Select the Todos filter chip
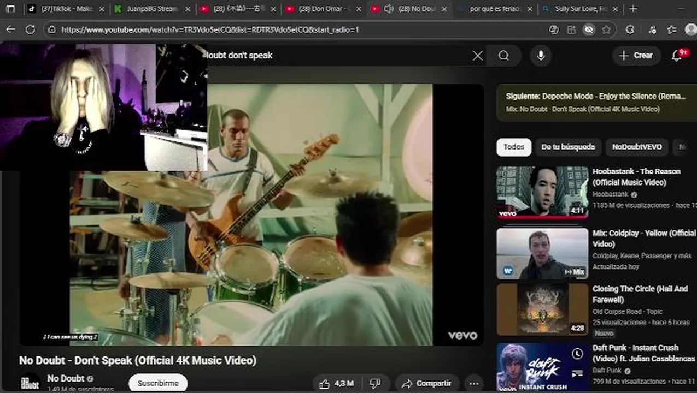 pyautogui.click(x=514, y=147)
